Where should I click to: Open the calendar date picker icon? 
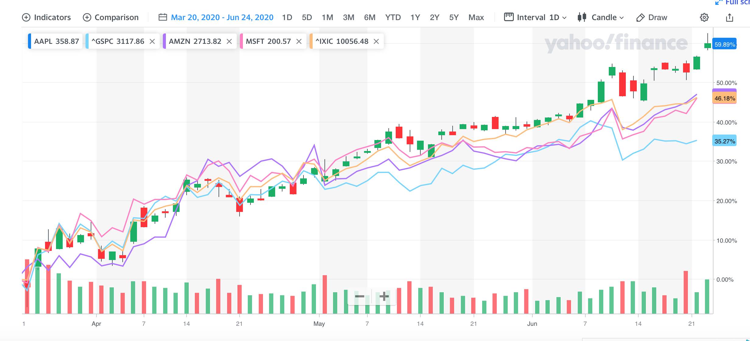point(163,17)
